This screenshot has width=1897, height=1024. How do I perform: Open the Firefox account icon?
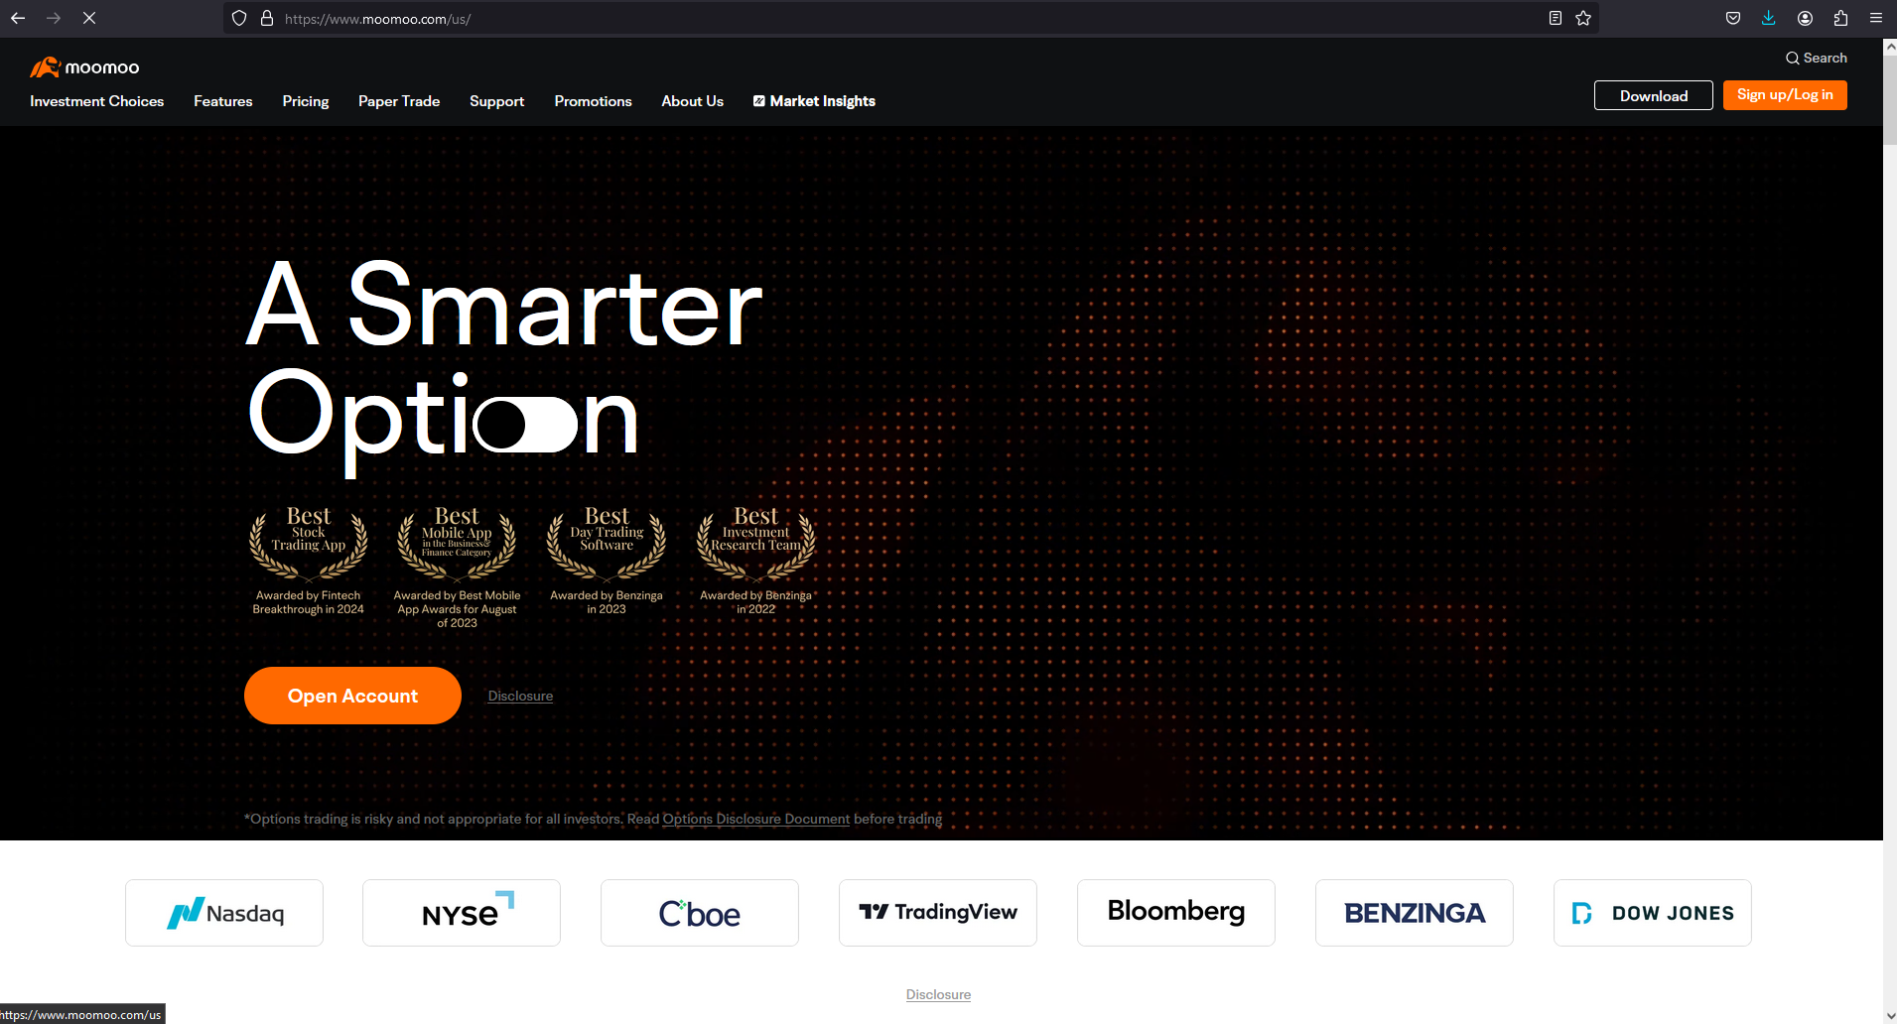pyautogui.click(x=1806, y=18)
